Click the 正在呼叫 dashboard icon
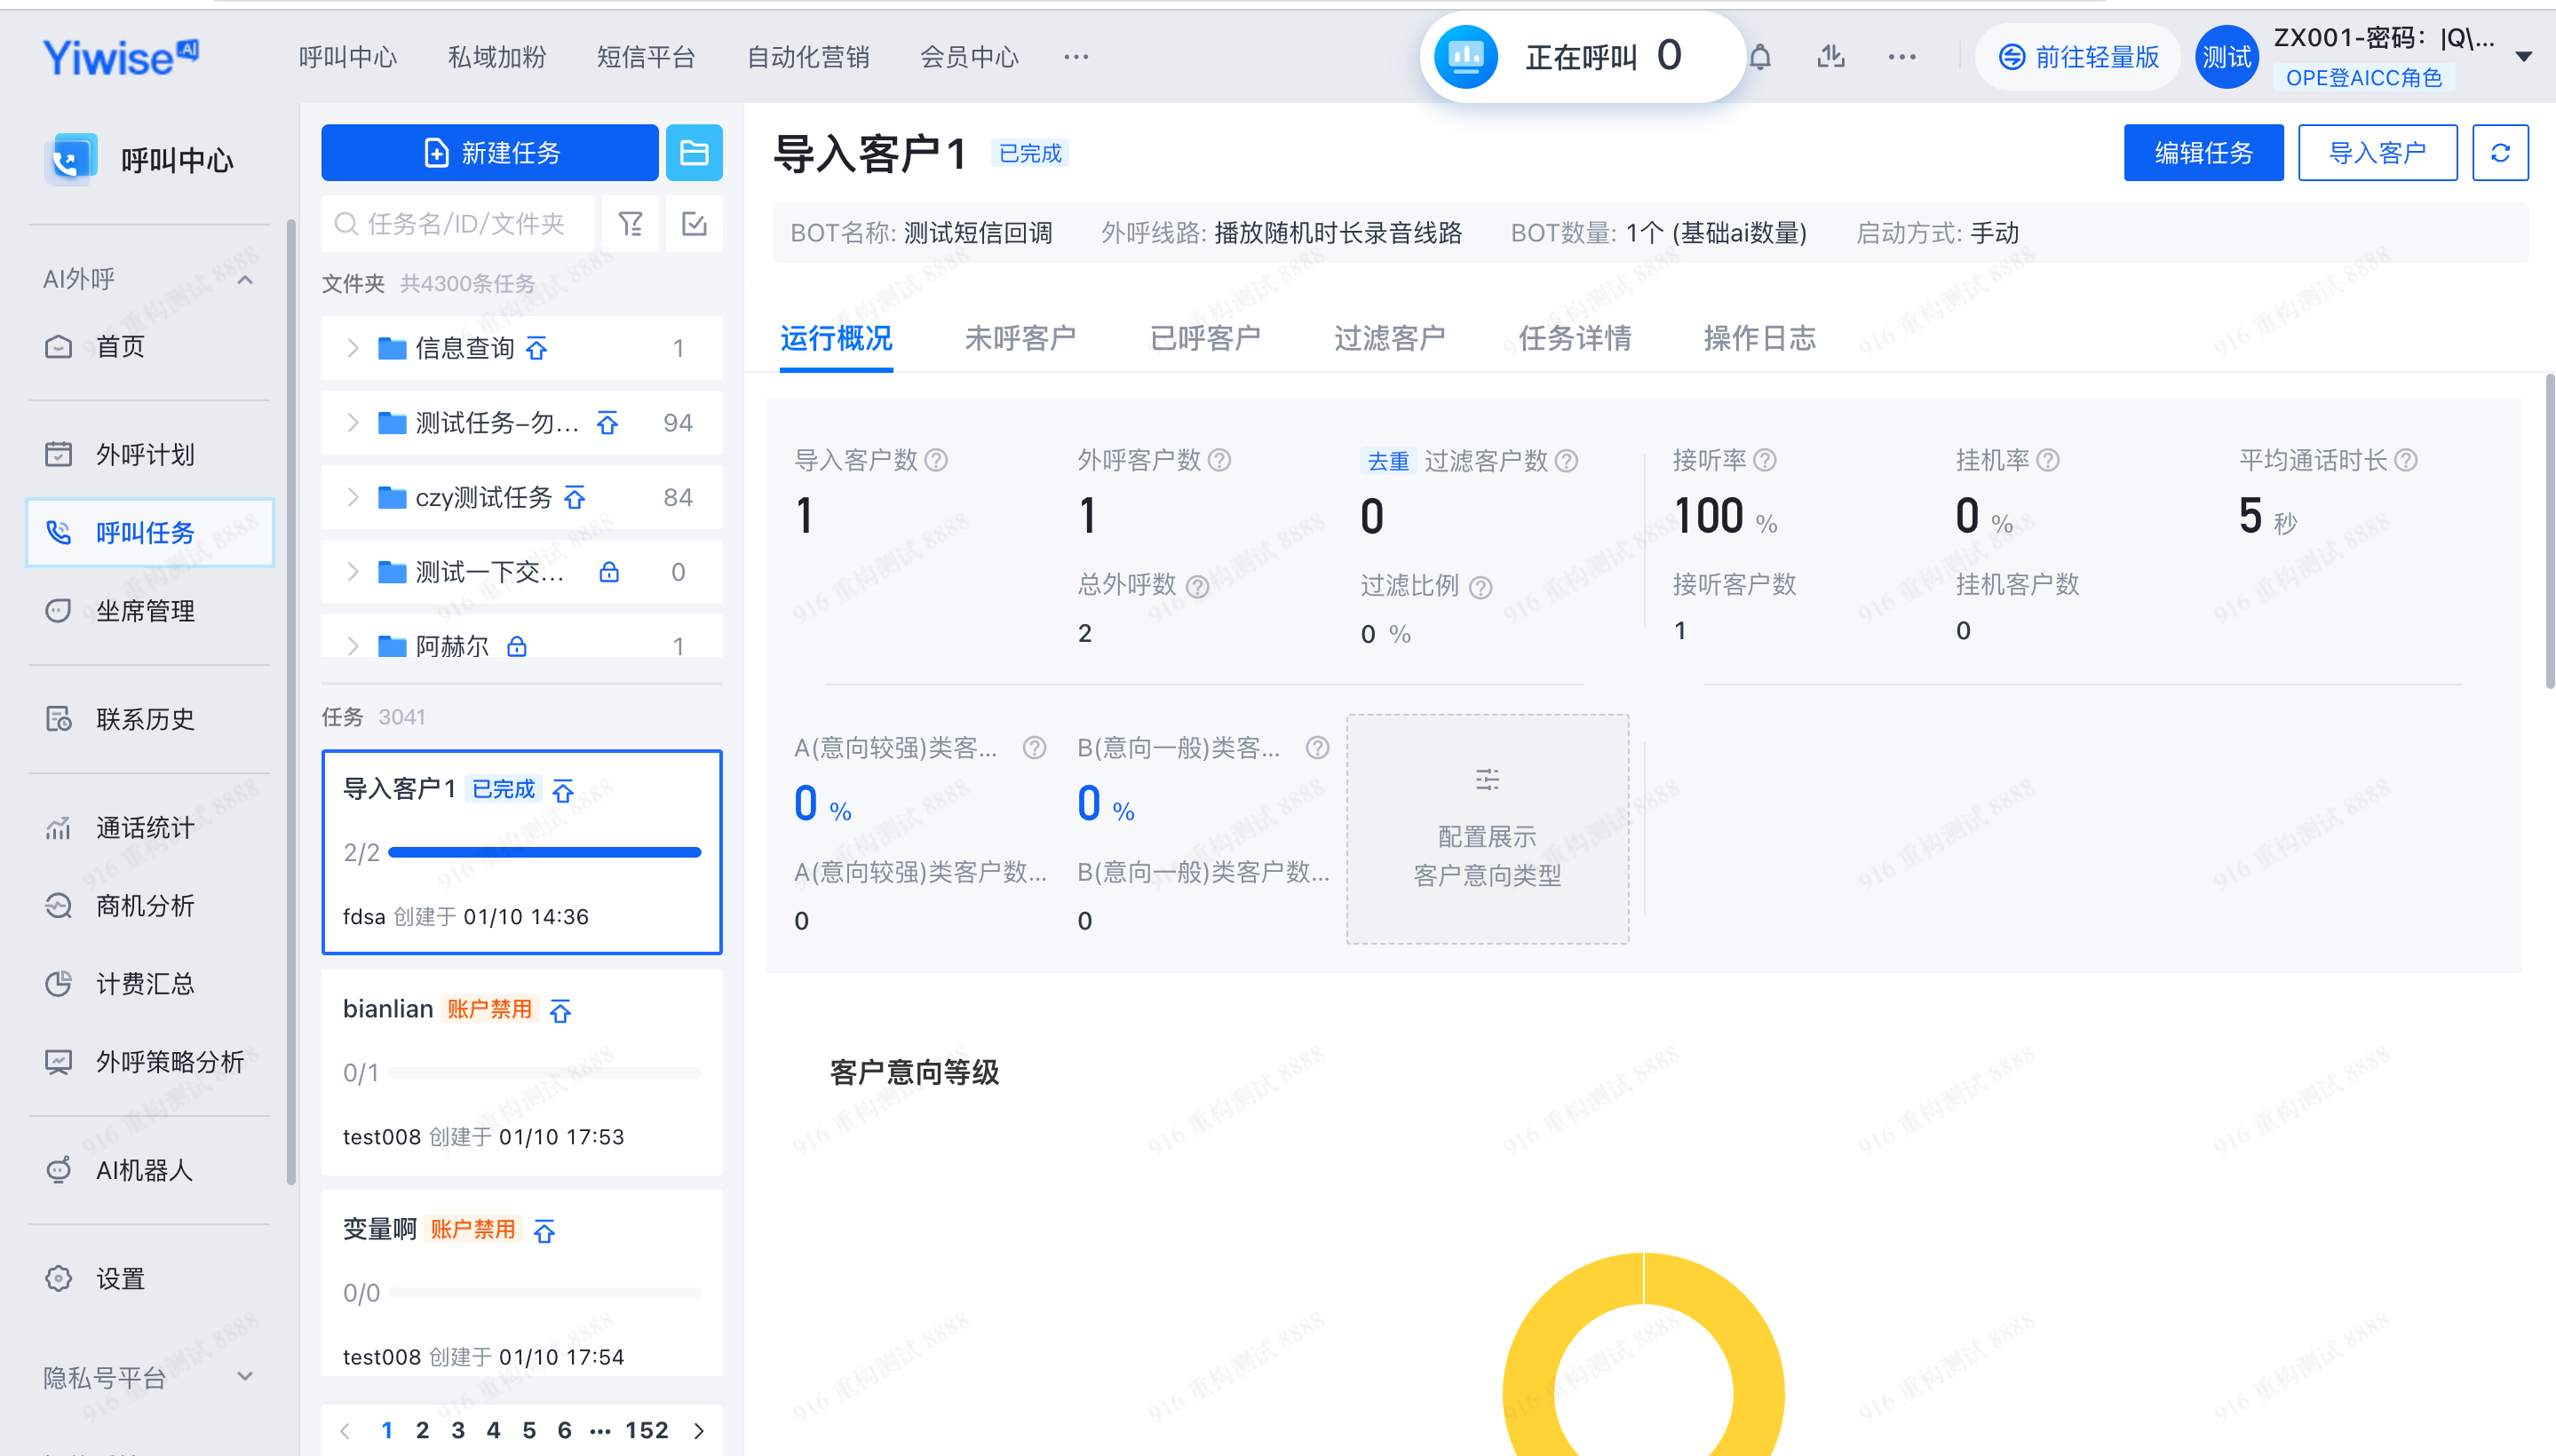This screenshot has height=1456, width=2556. point(1465,57)
